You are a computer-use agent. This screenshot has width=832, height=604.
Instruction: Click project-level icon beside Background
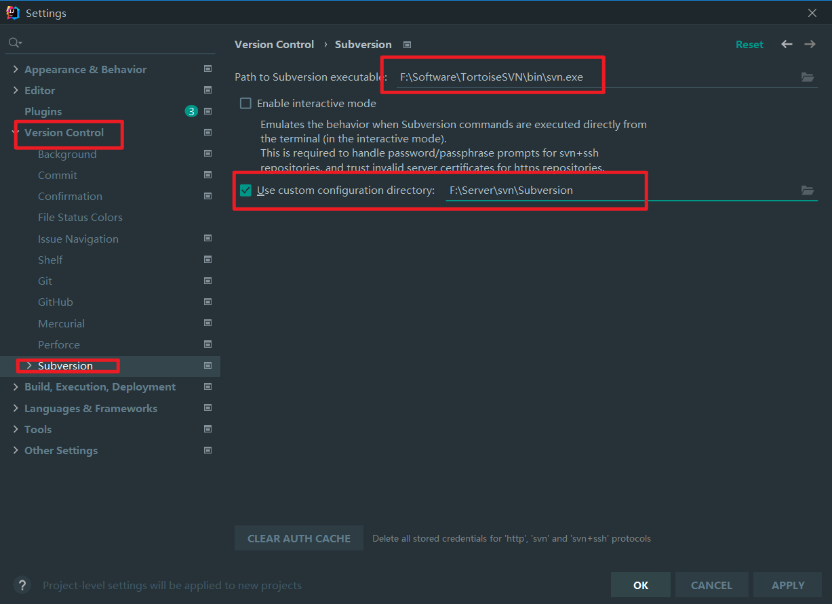207,154
